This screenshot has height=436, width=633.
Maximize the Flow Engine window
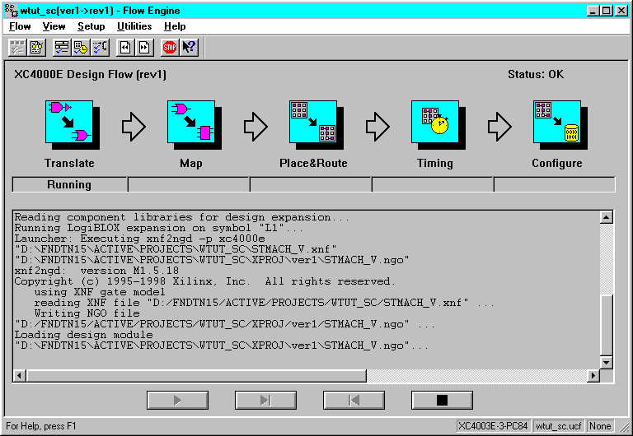pyautogui.click(x=607, y=11)
